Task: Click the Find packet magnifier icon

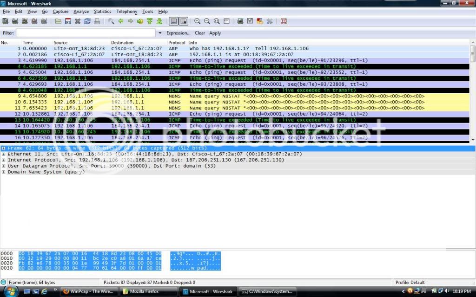Action: point(111,21)
